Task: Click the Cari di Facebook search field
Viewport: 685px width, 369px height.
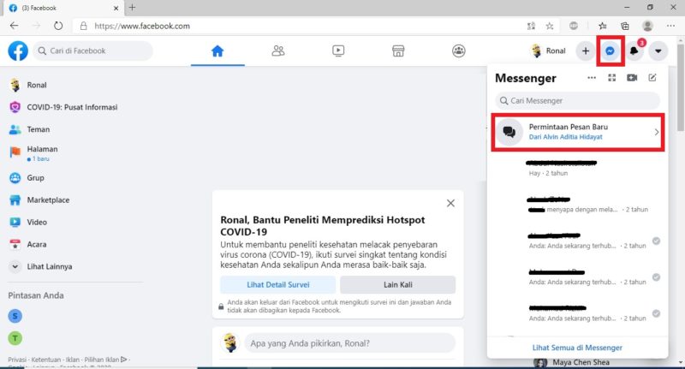Action: click(x=92, y=51)
